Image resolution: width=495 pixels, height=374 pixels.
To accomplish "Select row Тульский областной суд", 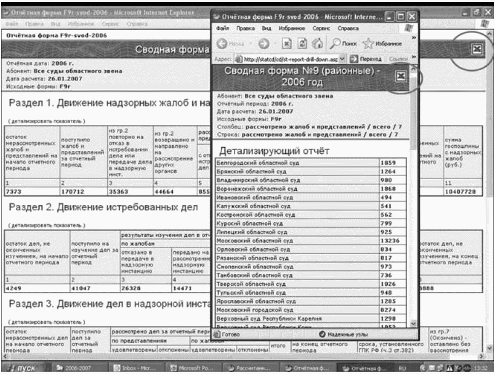I will (x=311, y=293).
